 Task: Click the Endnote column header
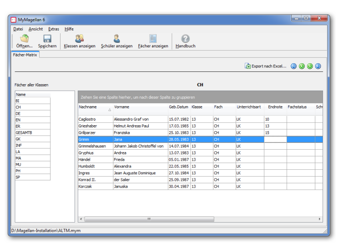[x=275, y=109]
